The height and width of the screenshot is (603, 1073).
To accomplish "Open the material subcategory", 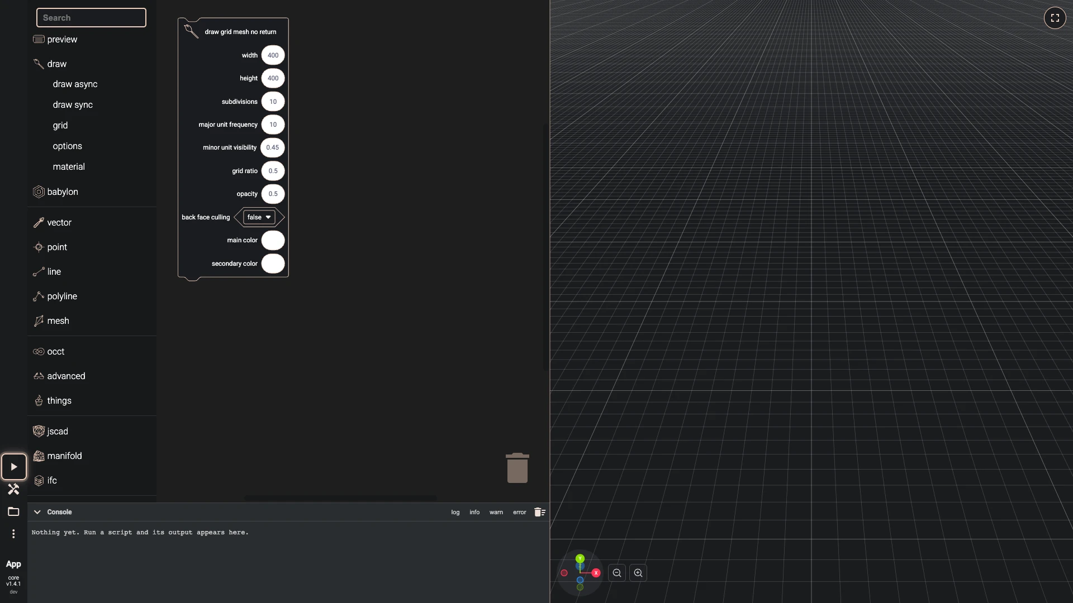I will [69, 166].
